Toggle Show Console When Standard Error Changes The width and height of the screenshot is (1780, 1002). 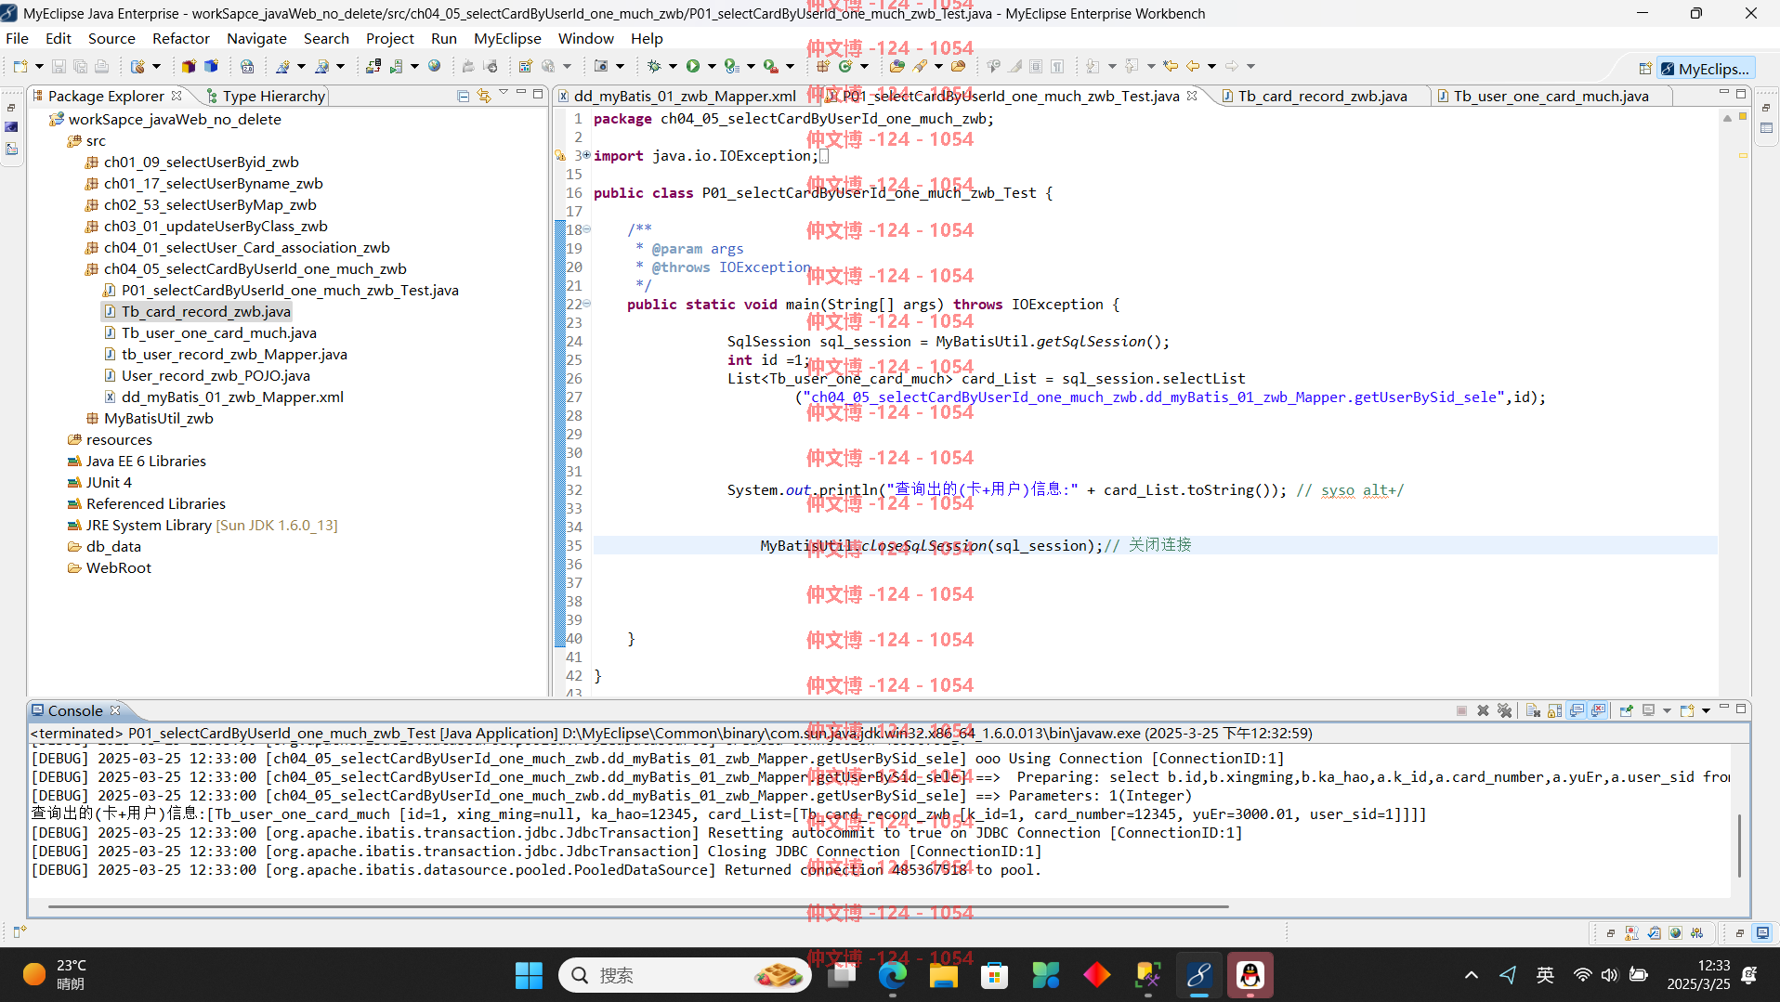(1598, 710)
